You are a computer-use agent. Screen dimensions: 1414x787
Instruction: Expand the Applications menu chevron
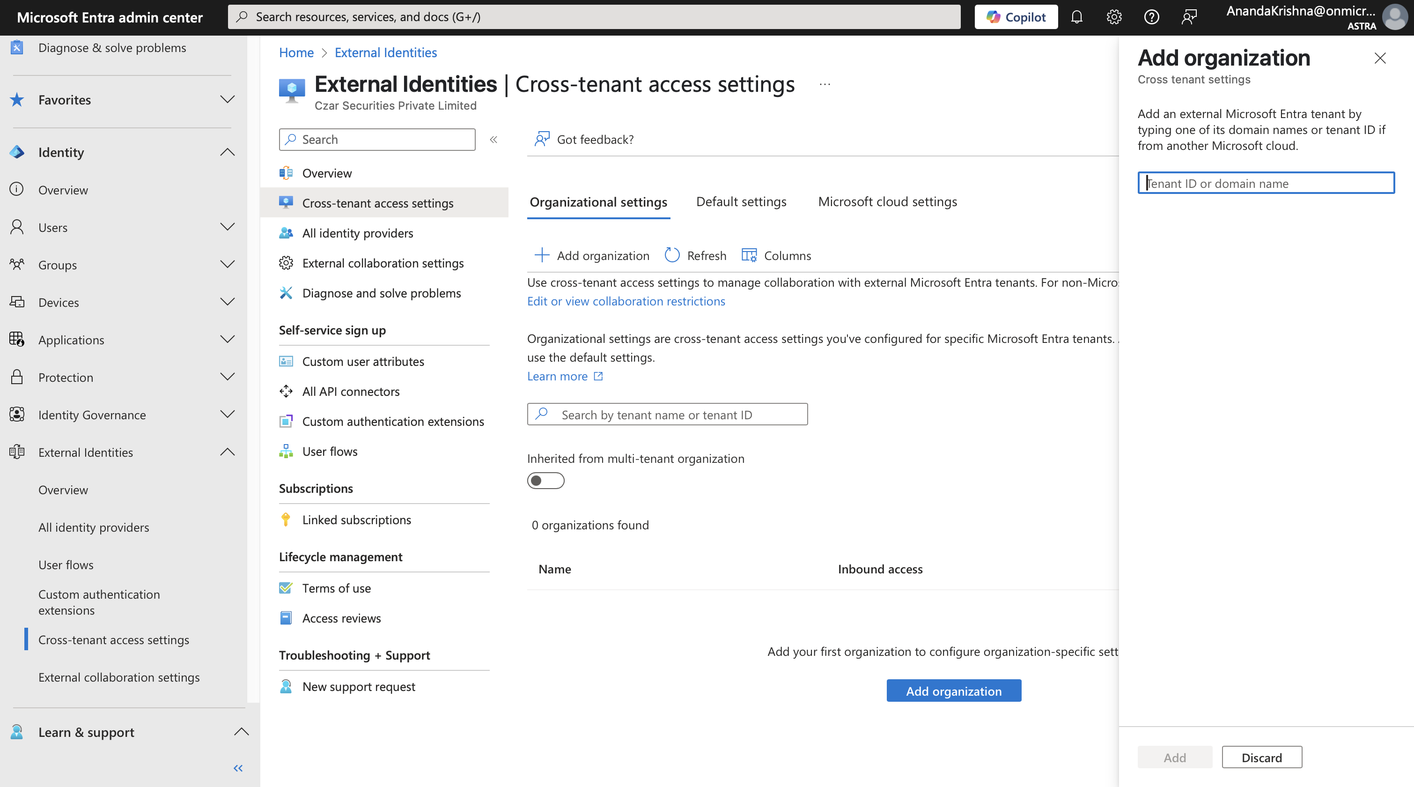click(x=227, y=340)
